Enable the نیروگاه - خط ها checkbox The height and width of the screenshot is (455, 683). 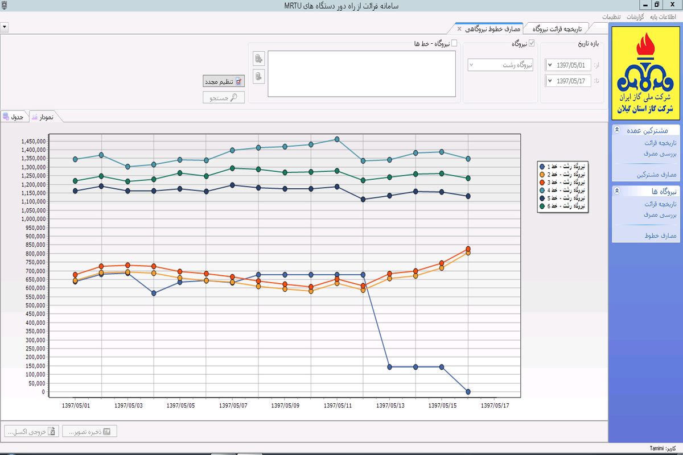[x=454, y=43]
